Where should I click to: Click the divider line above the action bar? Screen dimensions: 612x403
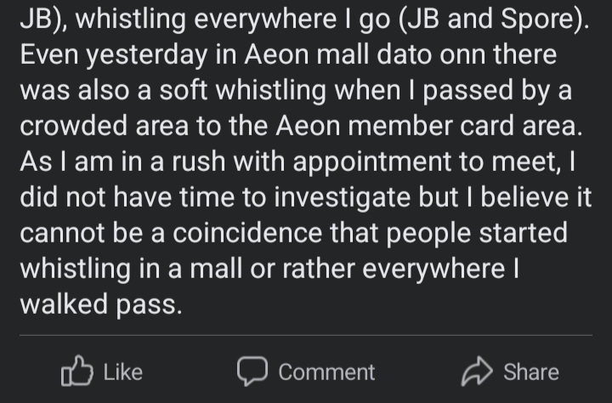(306, 335)
